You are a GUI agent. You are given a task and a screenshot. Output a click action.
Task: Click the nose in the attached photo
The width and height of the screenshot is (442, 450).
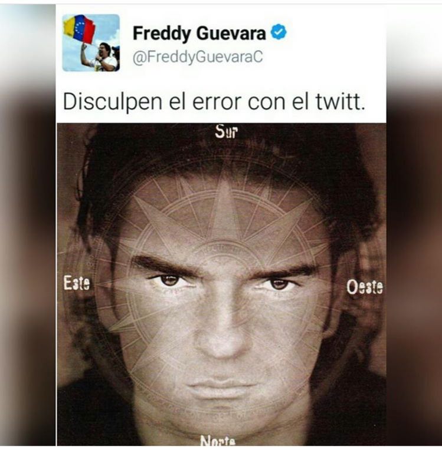pyautogui.click(x=221, y=336)
